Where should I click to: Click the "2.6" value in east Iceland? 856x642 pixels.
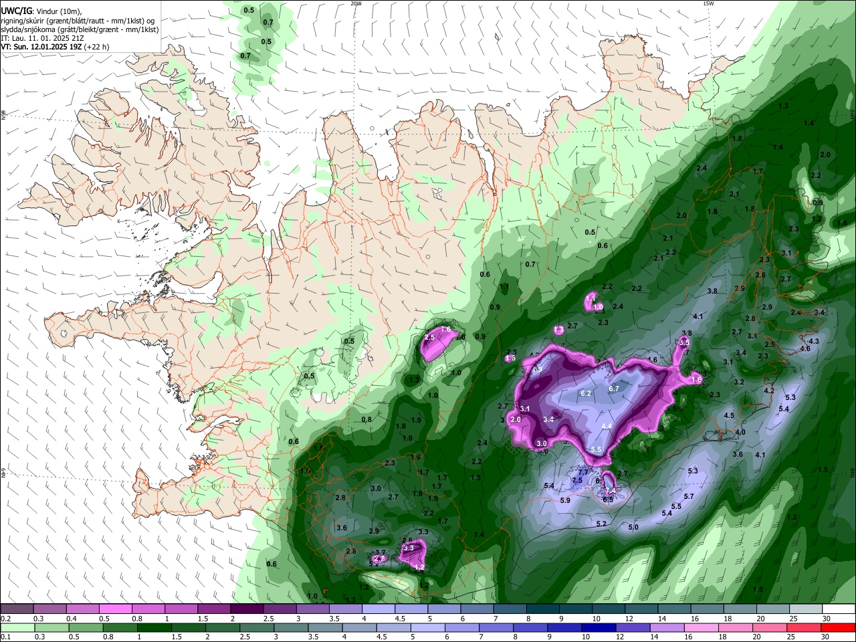pos(760,275)
